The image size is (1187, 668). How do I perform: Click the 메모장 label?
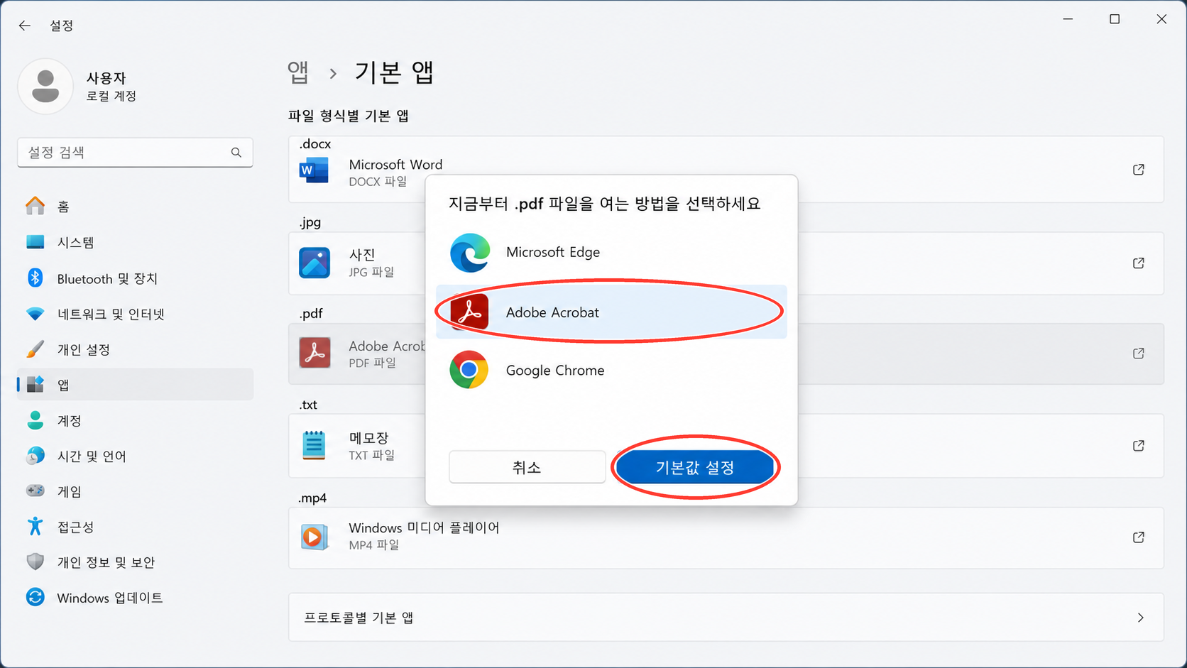click(368, 438)
